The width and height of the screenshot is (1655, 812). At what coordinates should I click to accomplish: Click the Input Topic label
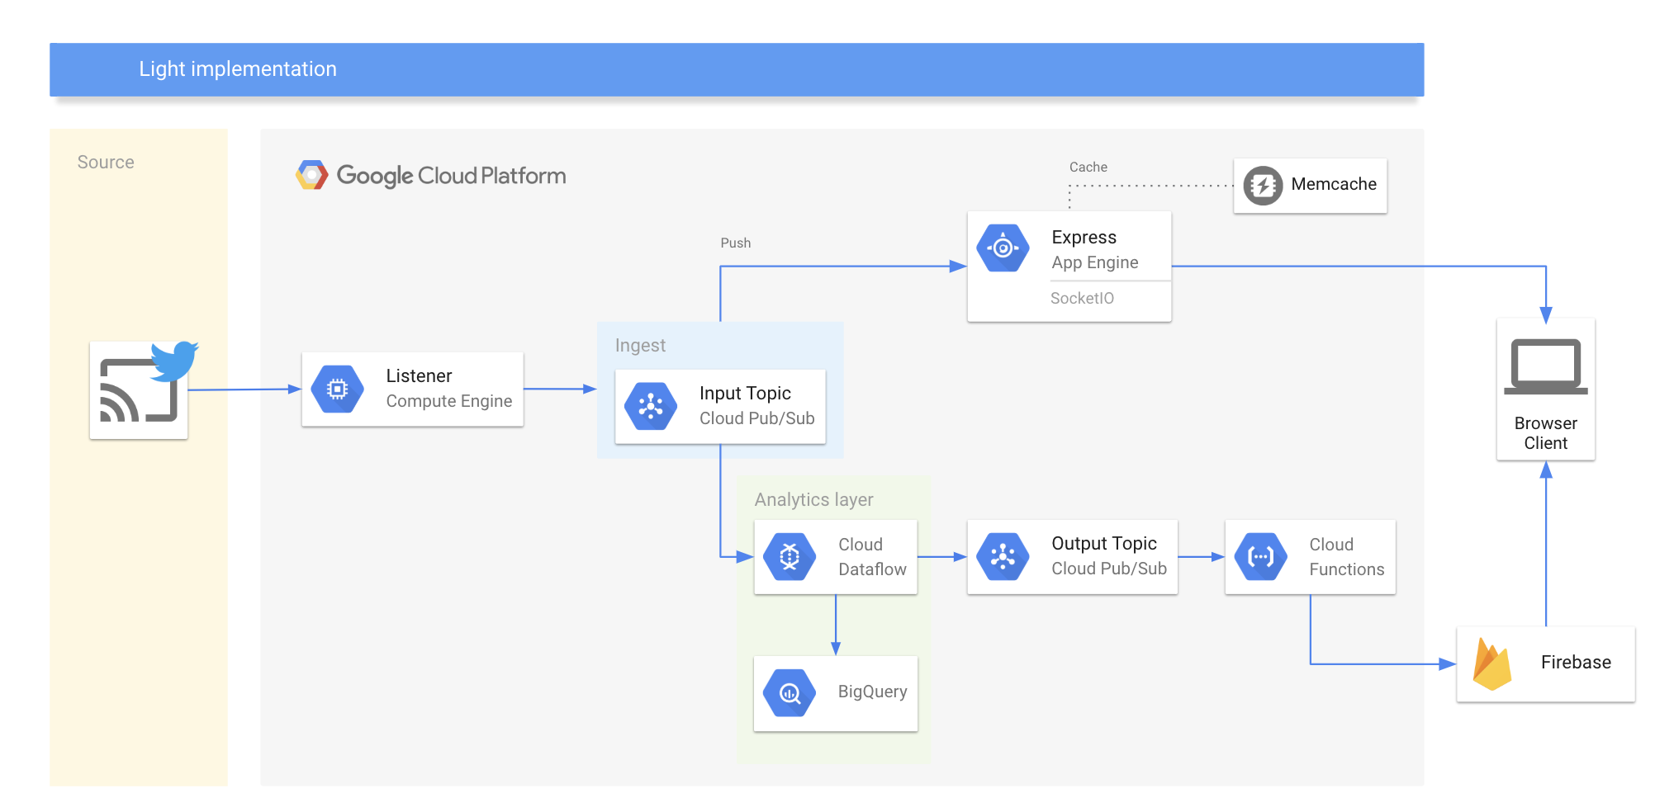click(745, 393)
